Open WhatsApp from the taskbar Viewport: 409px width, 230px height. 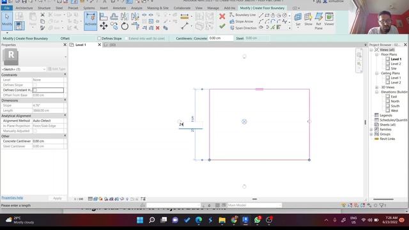(x=257, y=220)
